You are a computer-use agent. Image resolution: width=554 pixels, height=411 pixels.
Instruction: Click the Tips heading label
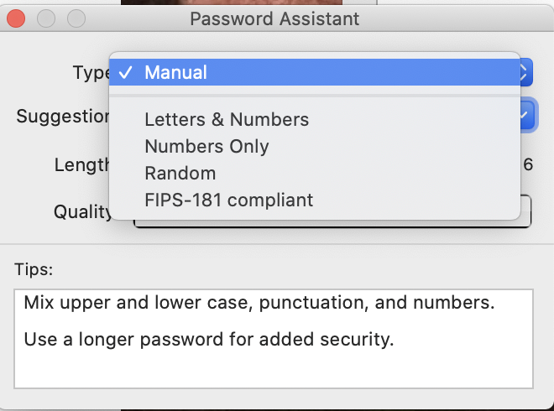tap(34, 270)
